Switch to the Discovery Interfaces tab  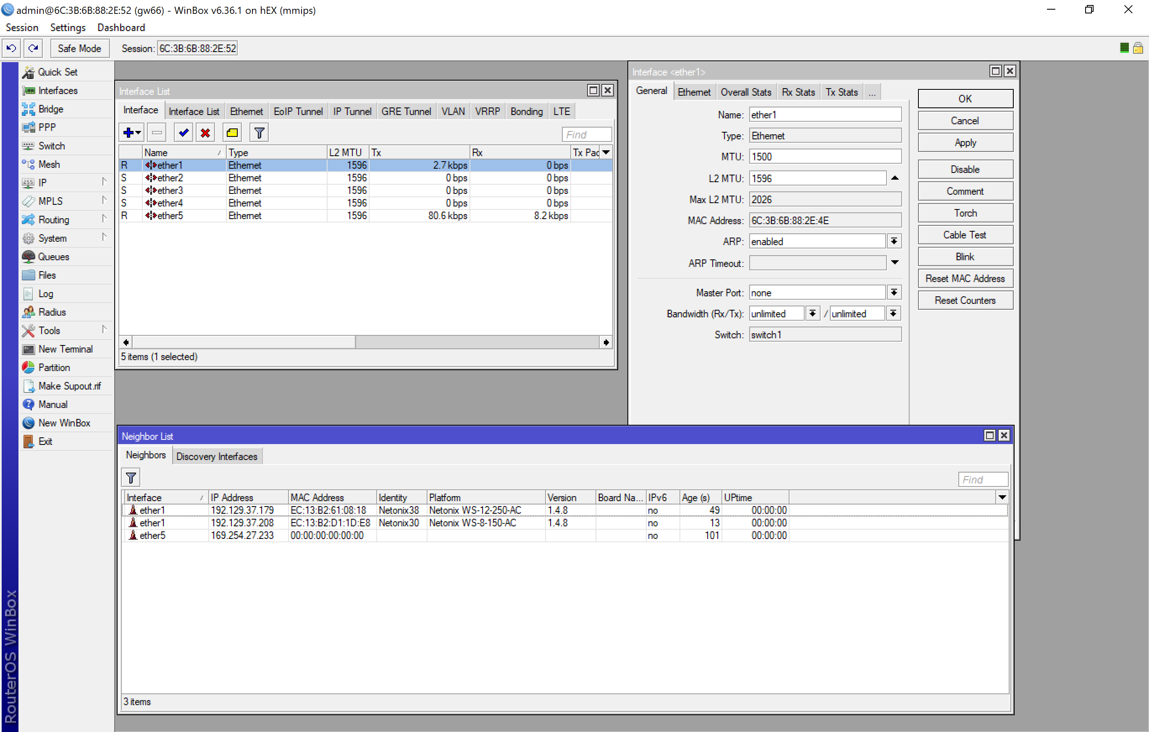217,456
